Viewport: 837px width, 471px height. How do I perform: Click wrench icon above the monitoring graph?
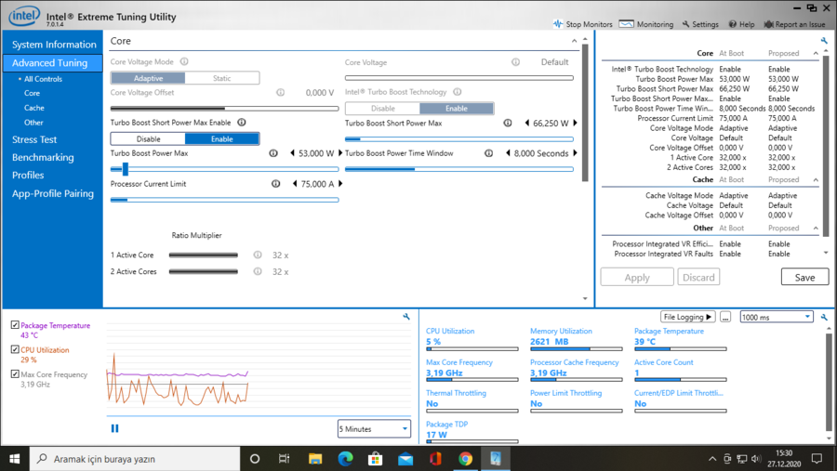click(406, 316)
